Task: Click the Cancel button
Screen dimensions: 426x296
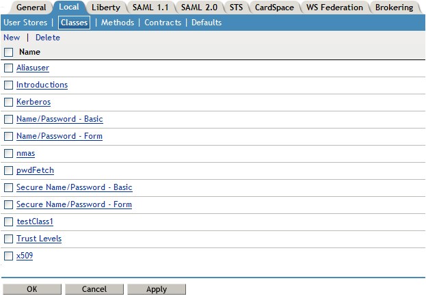Action: [94, 289]
